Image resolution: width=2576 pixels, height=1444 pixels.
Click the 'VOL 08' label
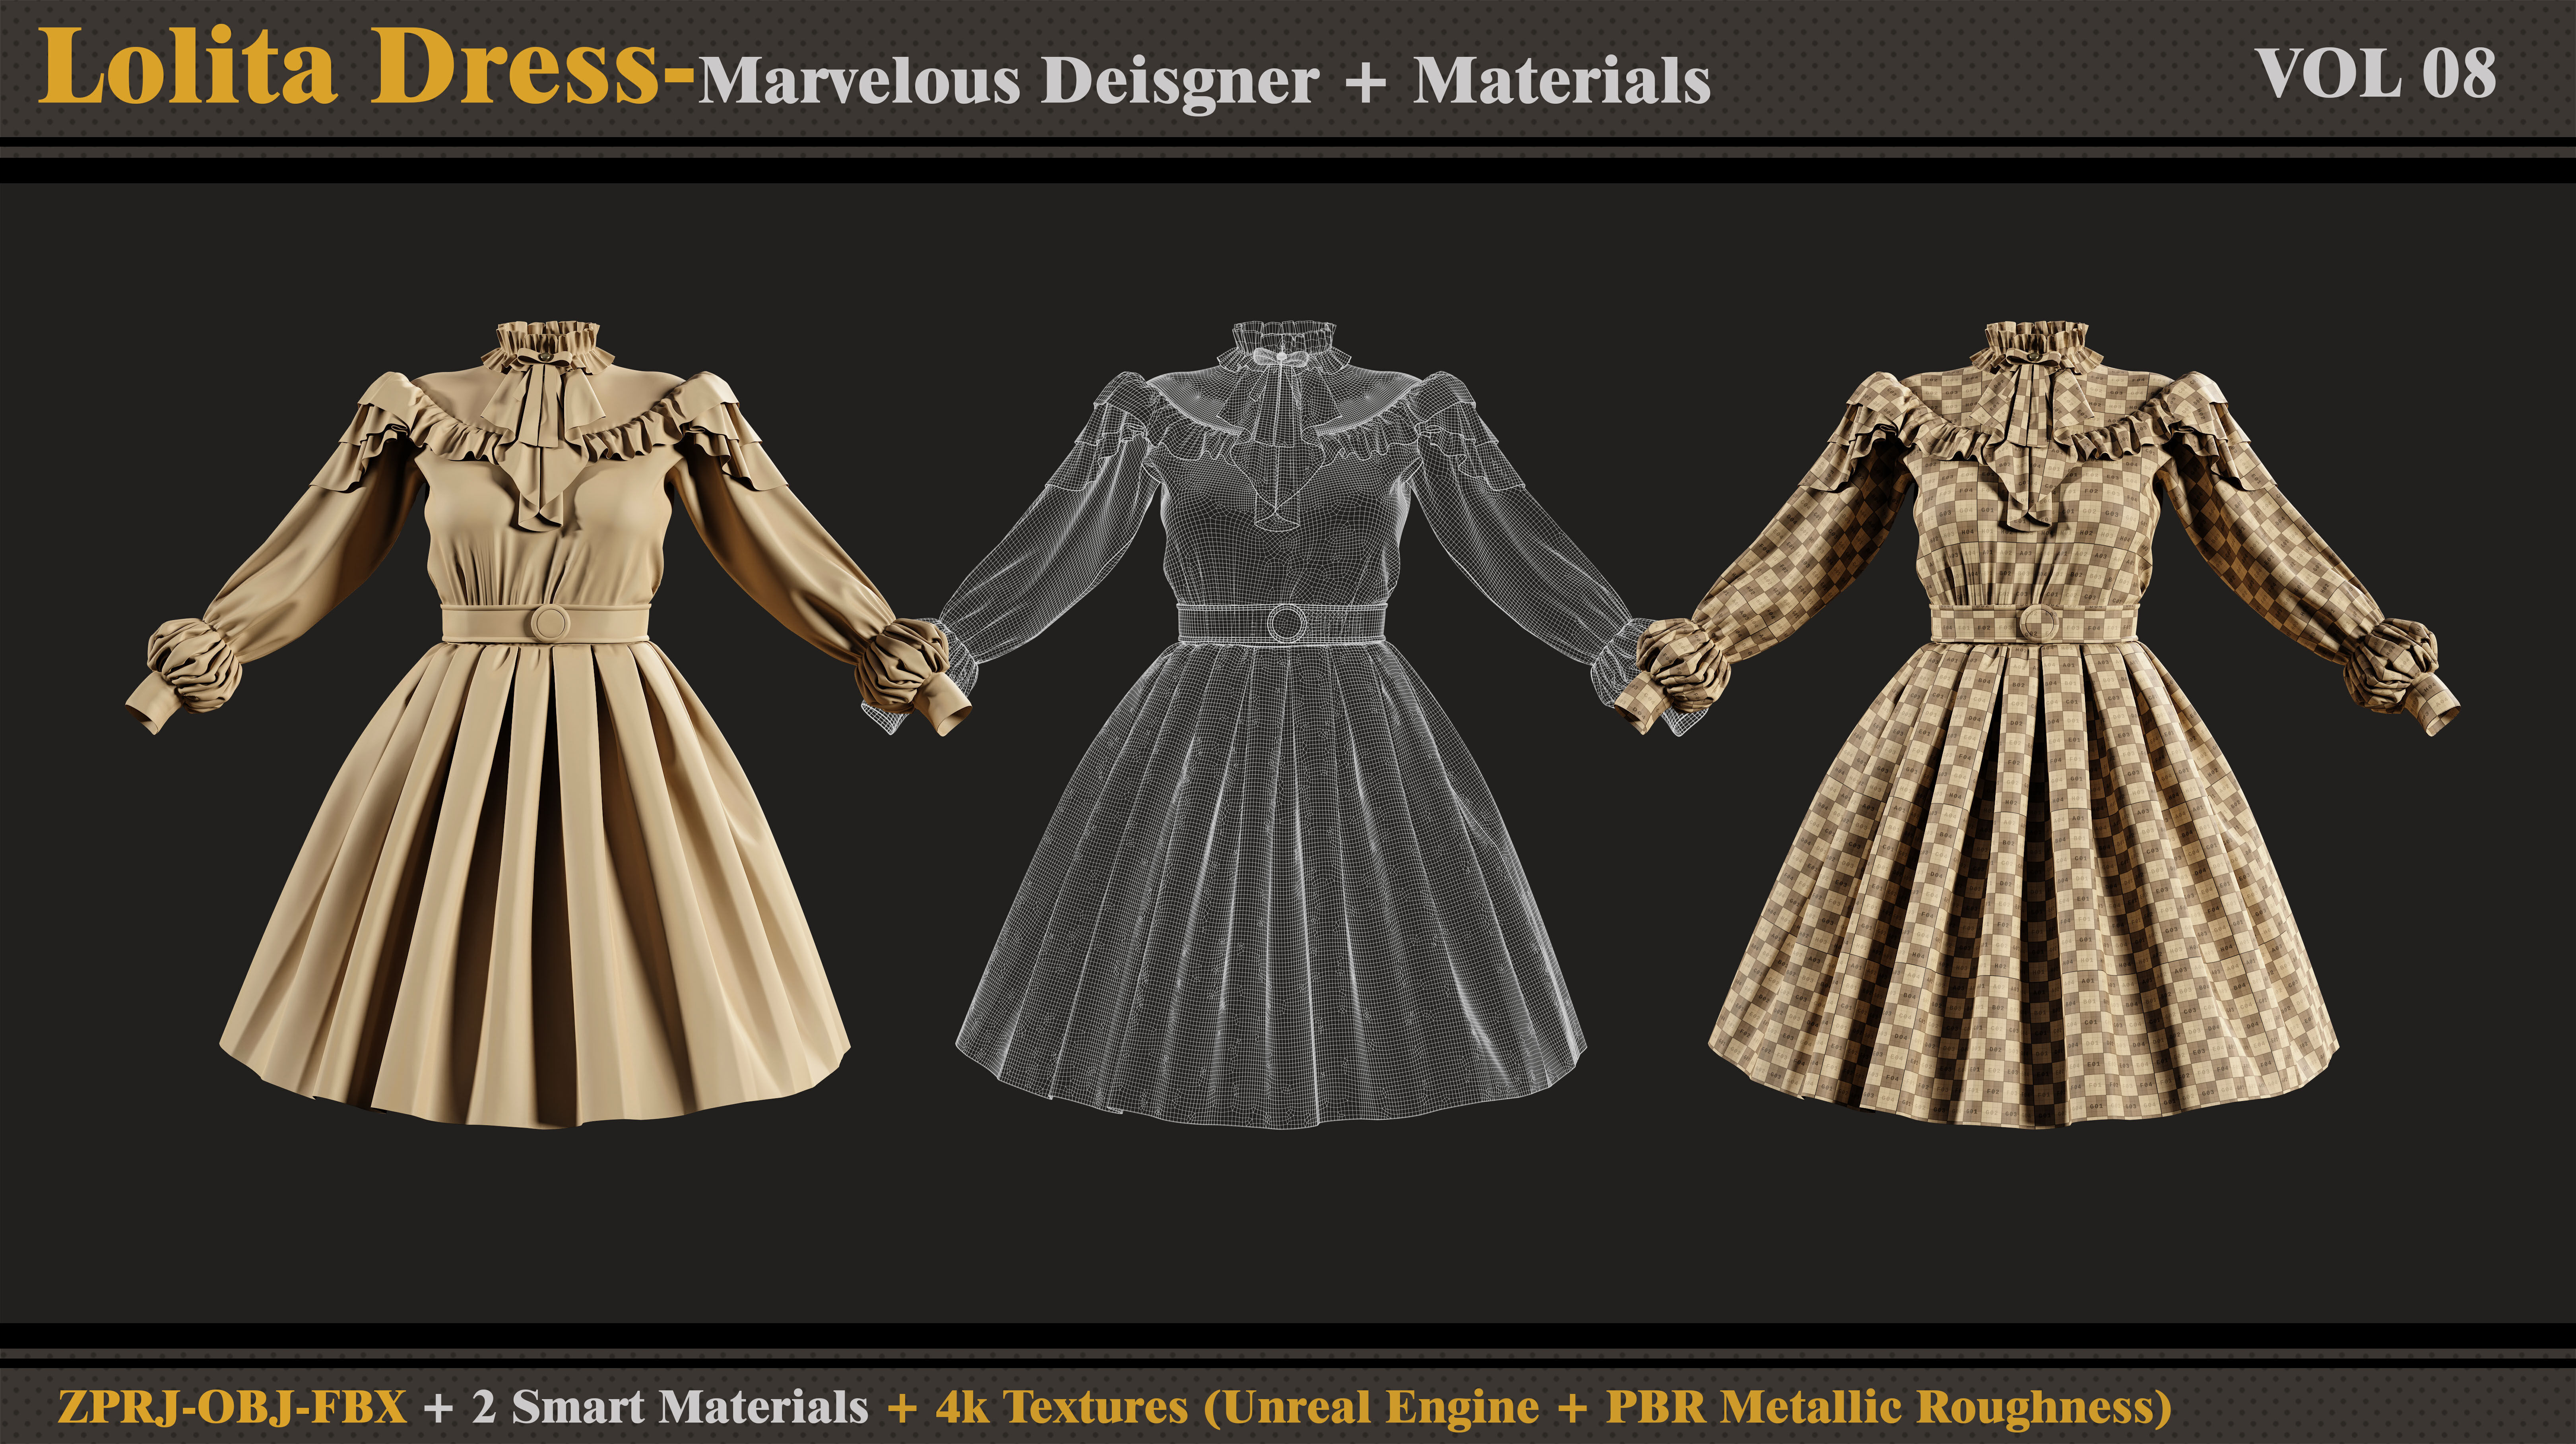pos(2376,74)
